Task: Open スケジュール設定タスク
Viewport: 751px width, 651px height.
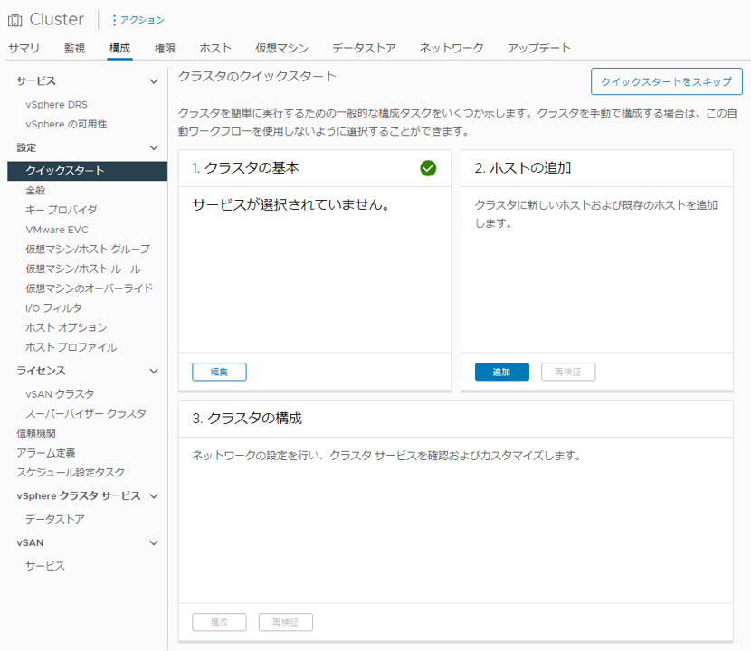Action: (x=71, y=473)
